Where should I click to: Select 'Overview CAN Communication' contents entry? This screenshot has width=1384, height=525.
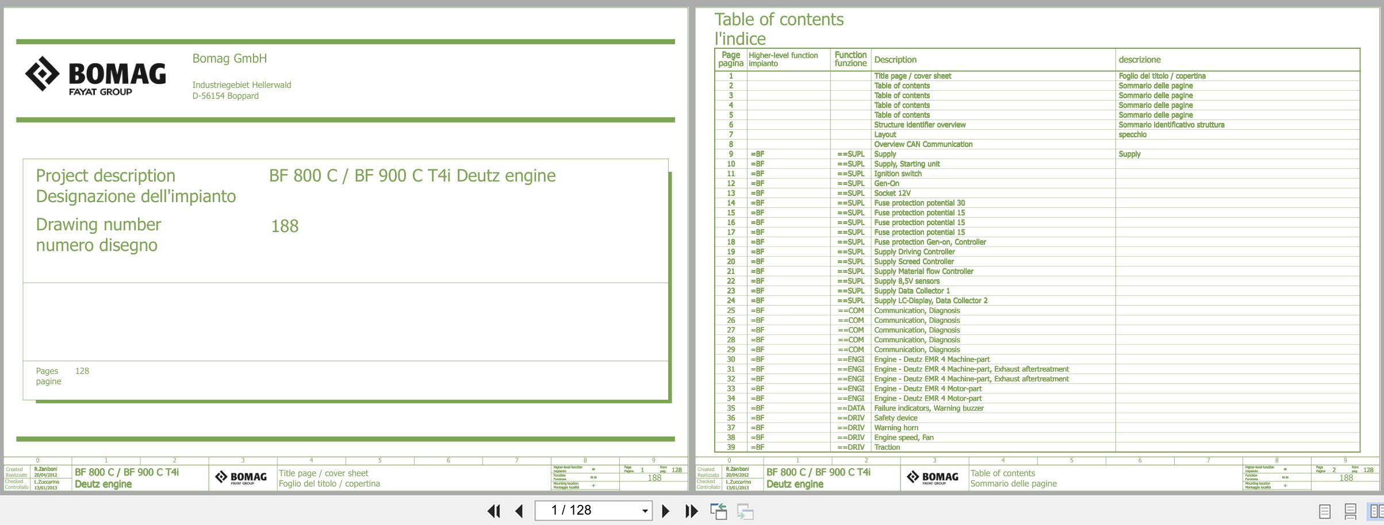pos(923,144)
